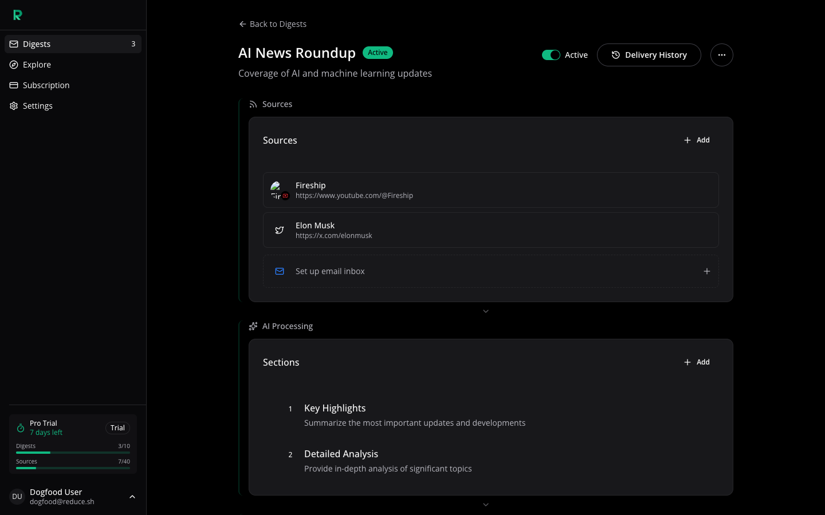Click the DU user avatar
The height and width of the screenshot is (515, 825).
17,497
